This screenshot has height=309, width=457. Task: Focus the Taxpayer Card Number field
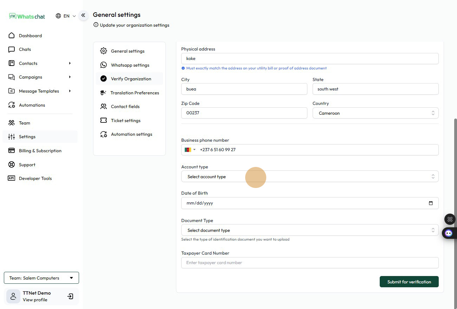tap(309, 262)
